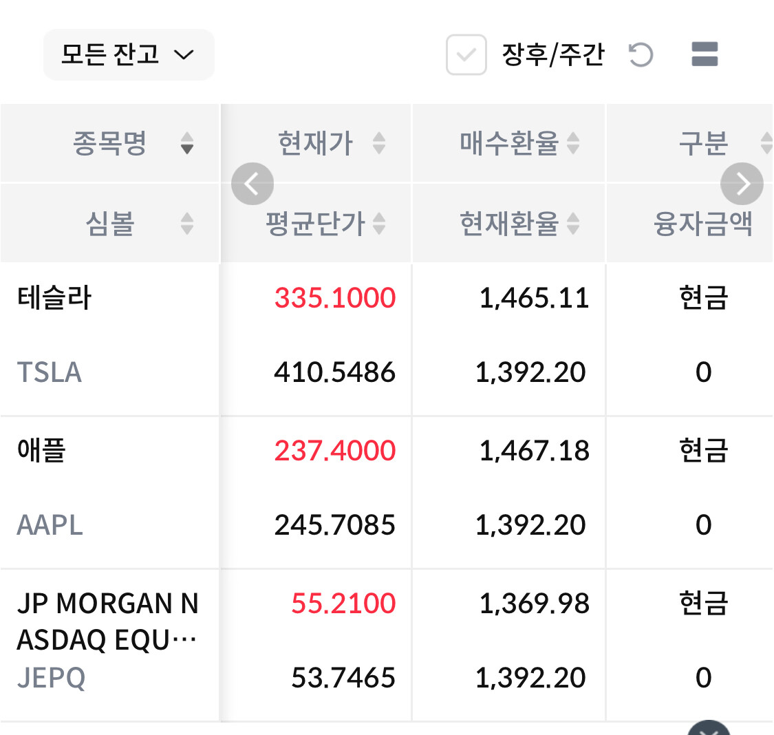The width and height of the screenshot is (774, 735).
Task: Open the 모든 잔고 dropdown
Action: pyautogui.click(x=129, y=54)
